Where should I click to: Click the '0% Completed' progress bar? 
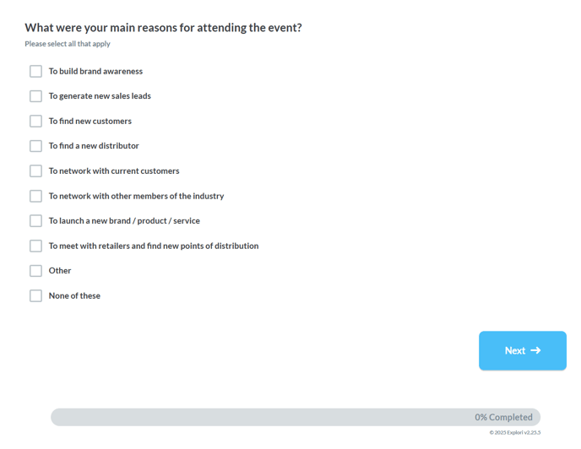pos(296,417)
